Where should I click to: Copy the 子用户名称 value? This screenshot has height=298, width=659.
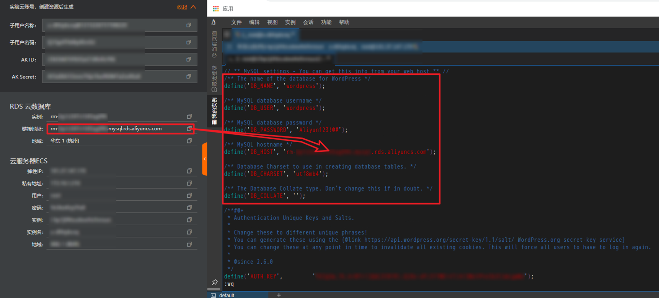[189, 25]
